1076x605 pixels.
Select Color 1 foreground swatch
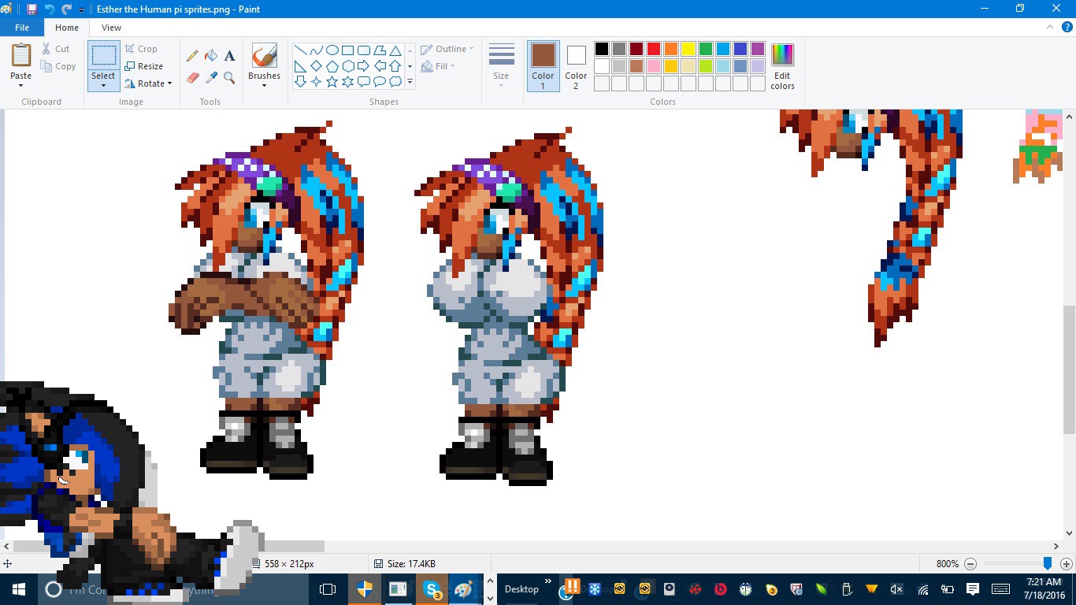click(543, 66)
